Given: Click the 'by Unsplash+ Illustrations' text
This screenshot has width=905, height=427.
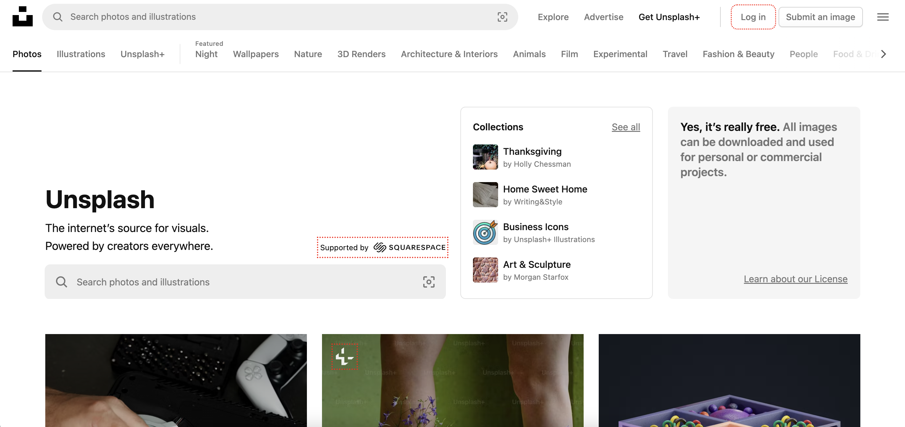Looking at the screenshot, I should (549, 239).
